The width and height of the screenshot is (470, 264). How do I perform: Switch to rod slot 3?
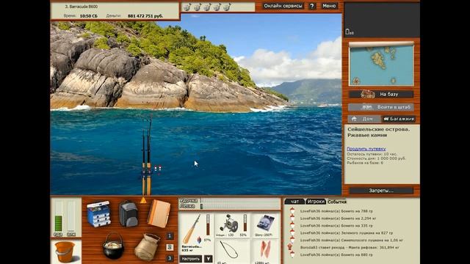(x=170, y=258)
